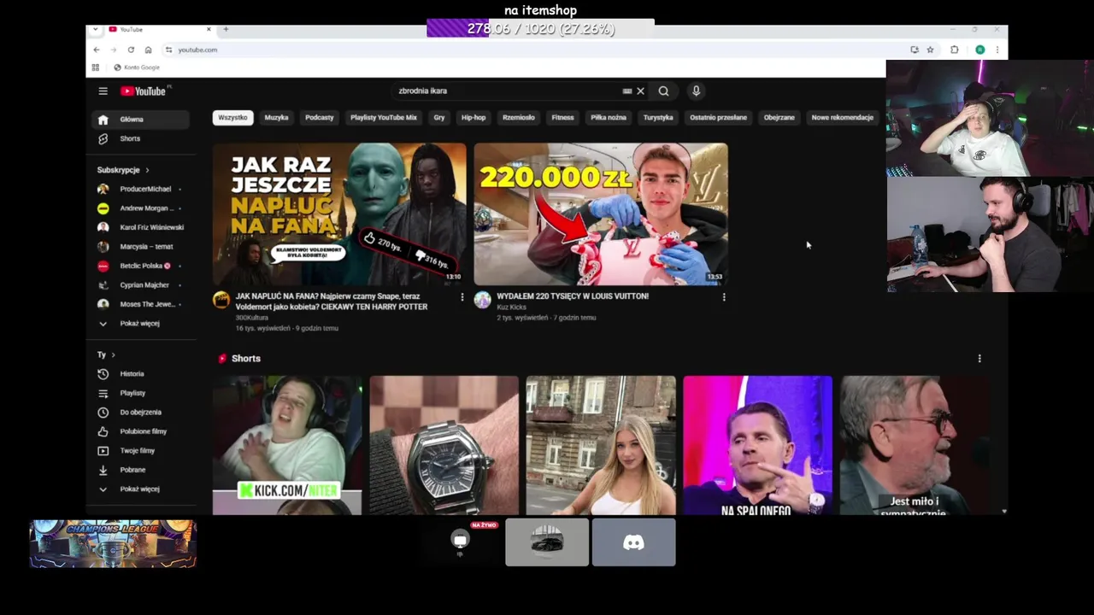Screen dimensions: 1094x615
Task: Open Historia in the sidebar
Action: [140, 374]
